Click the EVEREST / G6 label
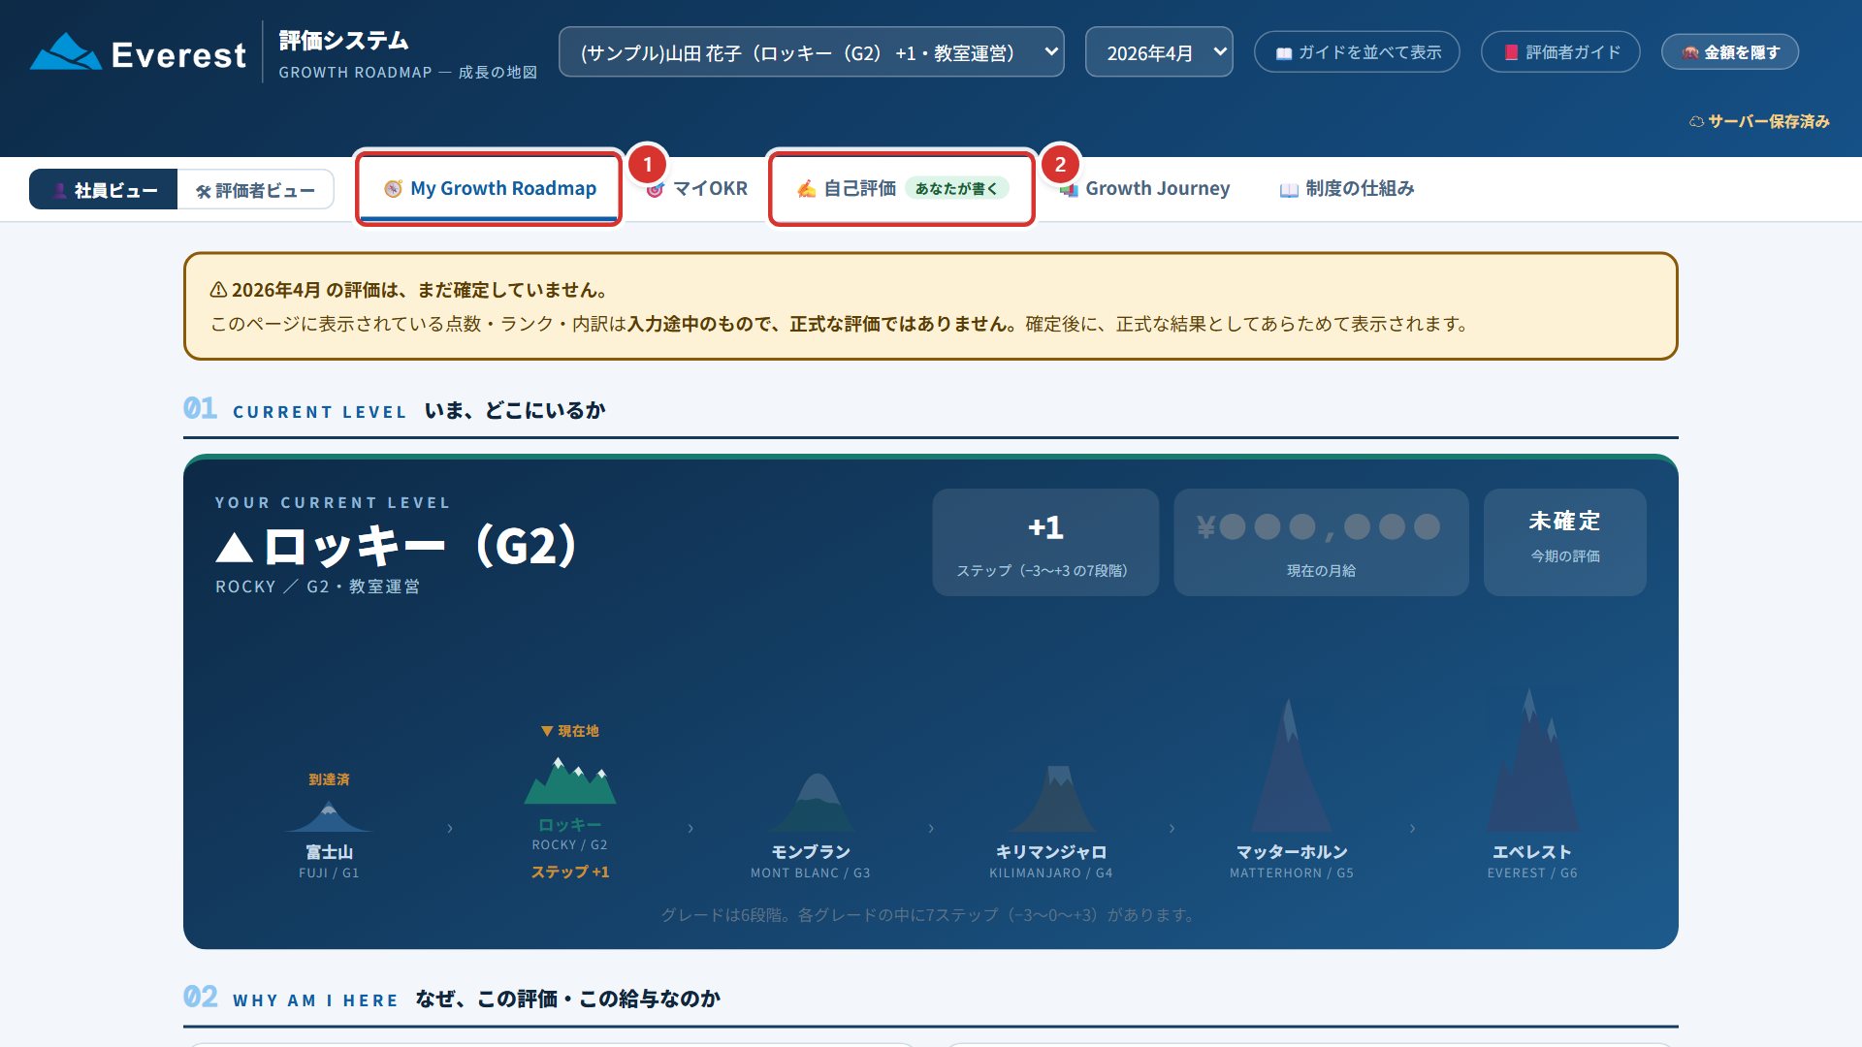Screen dimensions: 1862x1047 pos(1532,873)
